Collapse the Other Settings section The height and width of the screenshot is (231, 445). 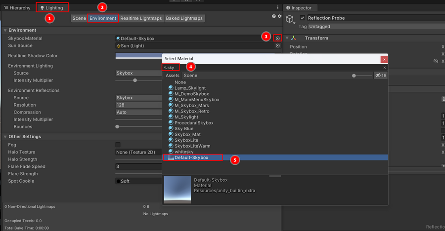5,137
